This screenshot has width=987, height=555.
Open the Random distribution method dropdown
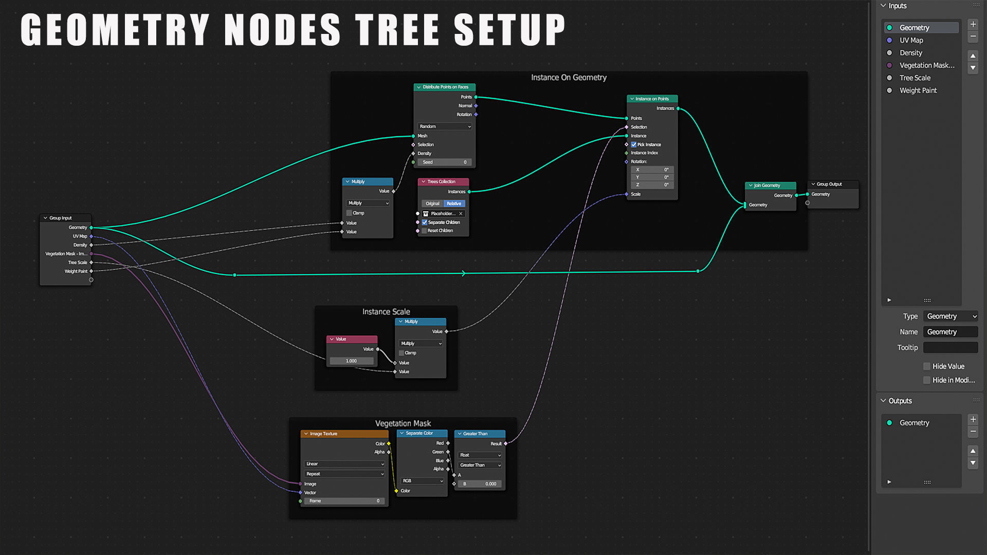pos(445,126)
